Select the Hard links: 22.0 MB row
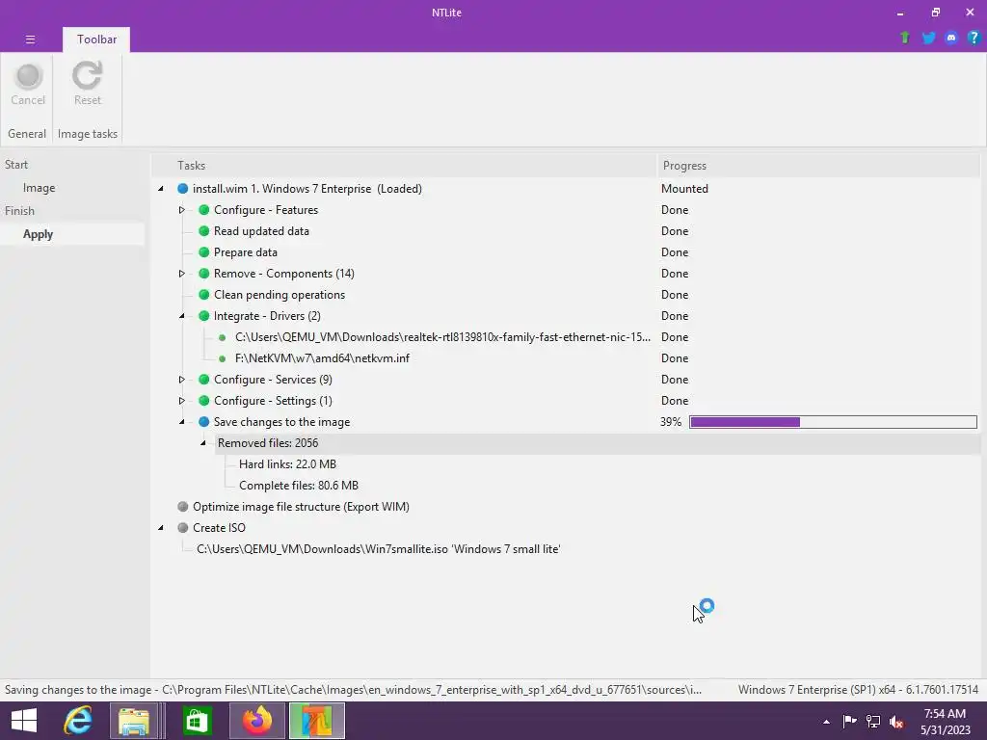This screenshot has height=740, width=987. pyautogui.click(x=287, y=463)
